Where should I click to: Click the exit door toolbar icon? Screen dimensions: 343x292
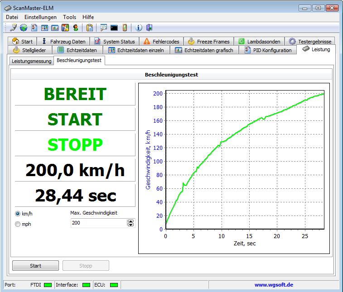pyautogui.click(x=149, y=28)
